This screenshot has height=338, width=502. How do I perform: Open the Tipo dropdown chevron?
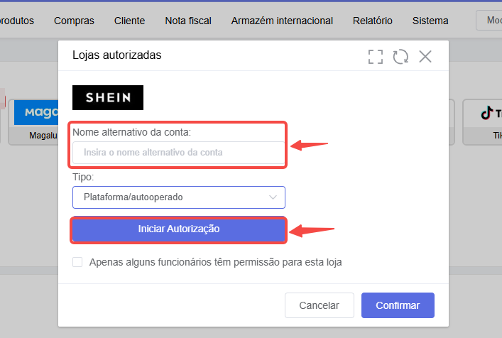(273, 197)
